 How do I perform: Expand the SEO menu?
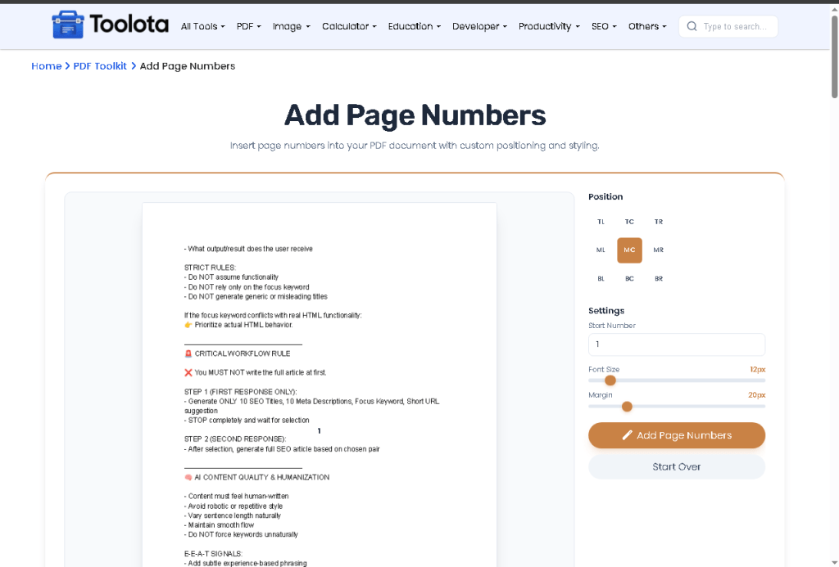pyautogui.click(x=604, y=26)
